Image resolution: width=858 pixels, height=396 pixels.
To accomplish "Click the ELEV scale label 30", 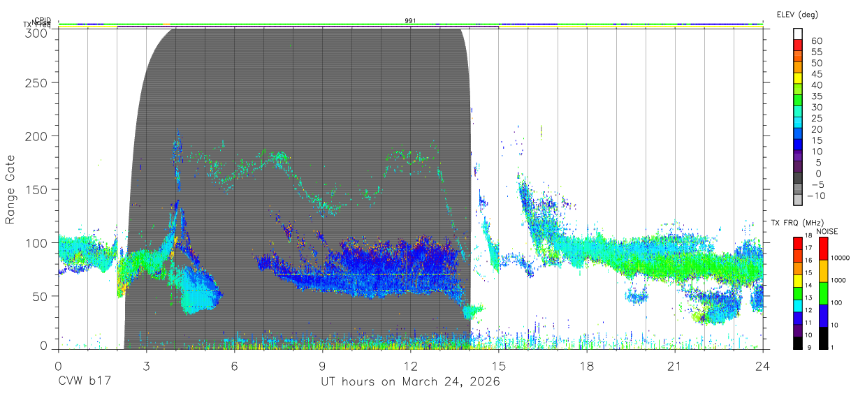I will click(816, 108).
